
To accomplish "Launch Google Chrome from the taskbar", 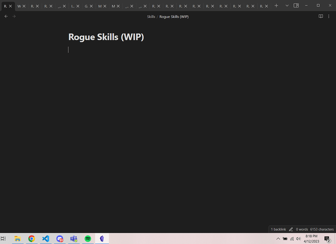I will [31, 239].
